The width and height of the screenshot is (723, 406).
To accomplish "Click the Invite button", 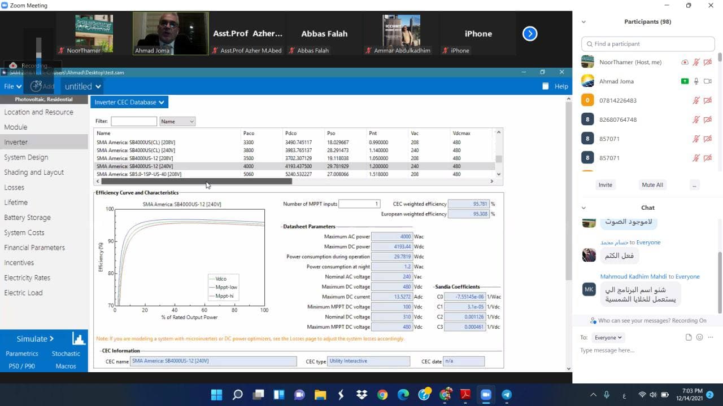I will click(606, 185).
